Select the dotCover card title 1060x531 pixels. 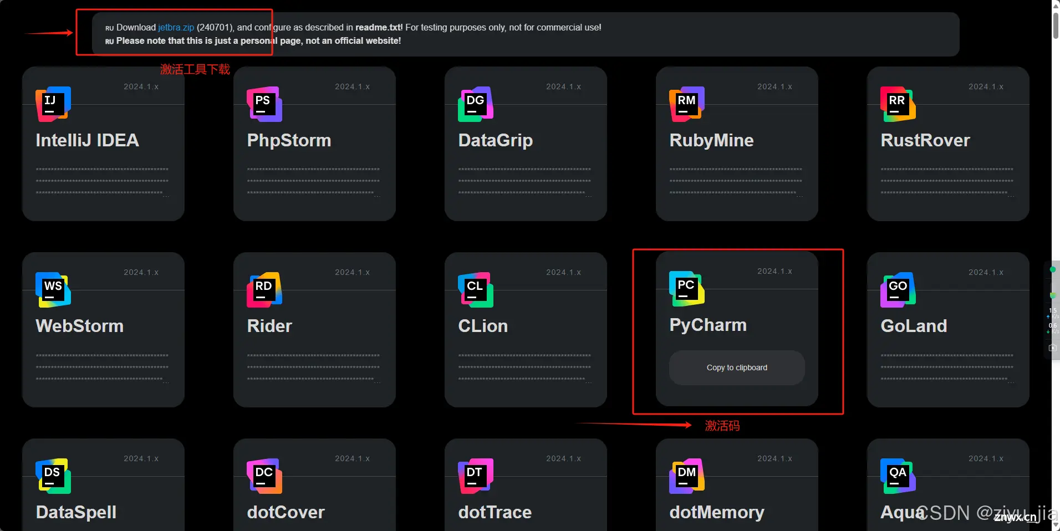point(286,512)
